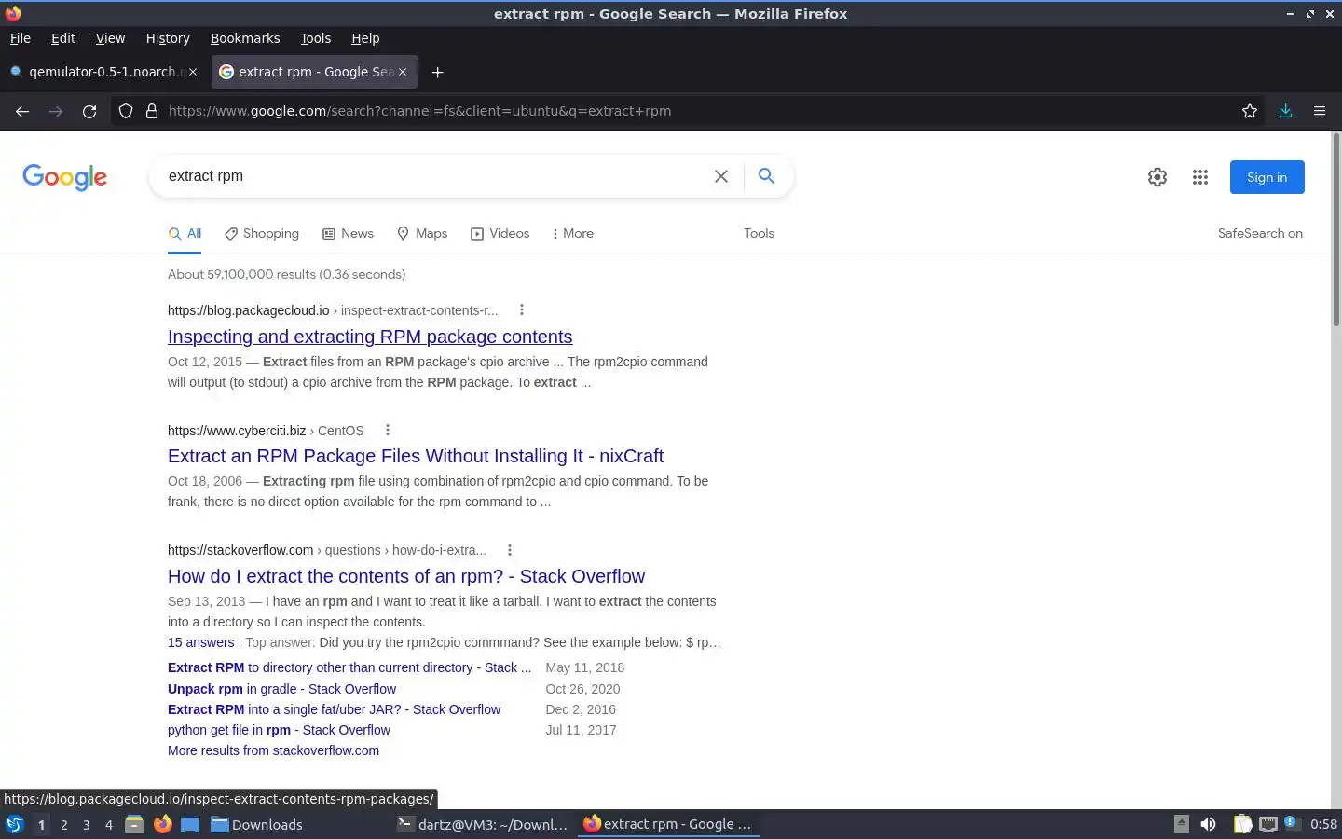Select the Maps search filter
The image size is (1342, 839).
pyautogui.click(x=422, y=233)
